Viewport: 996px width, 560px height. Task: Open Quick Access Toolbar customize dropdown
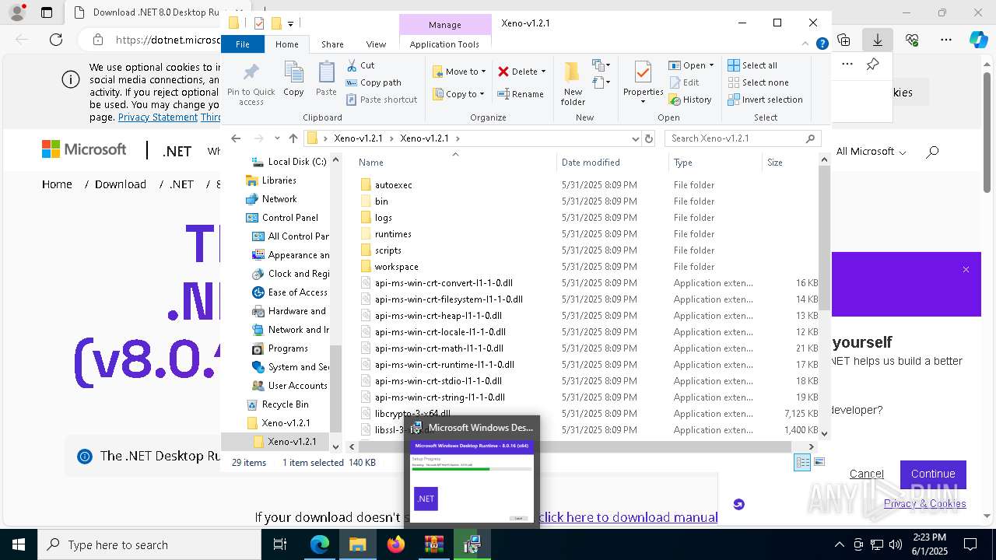pos(290,23)
